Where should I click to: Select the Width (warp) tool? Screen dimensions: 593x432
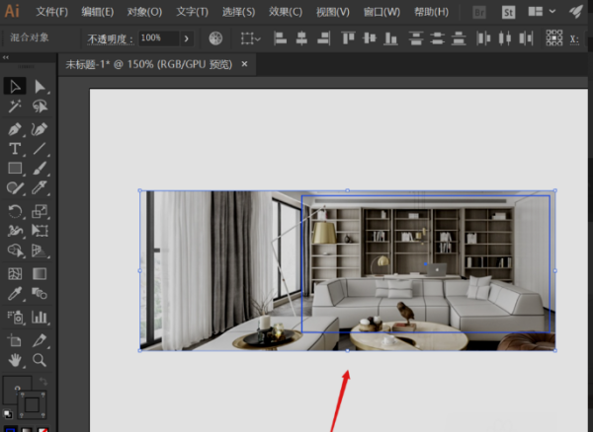tap(15, 231)
